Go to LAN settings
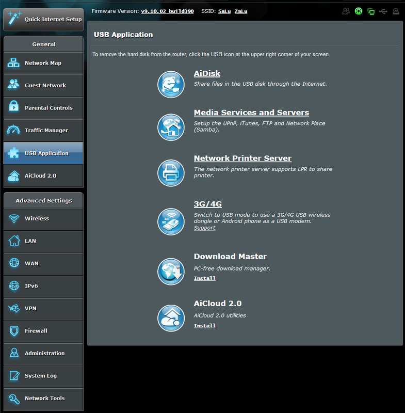 [43, 242]
